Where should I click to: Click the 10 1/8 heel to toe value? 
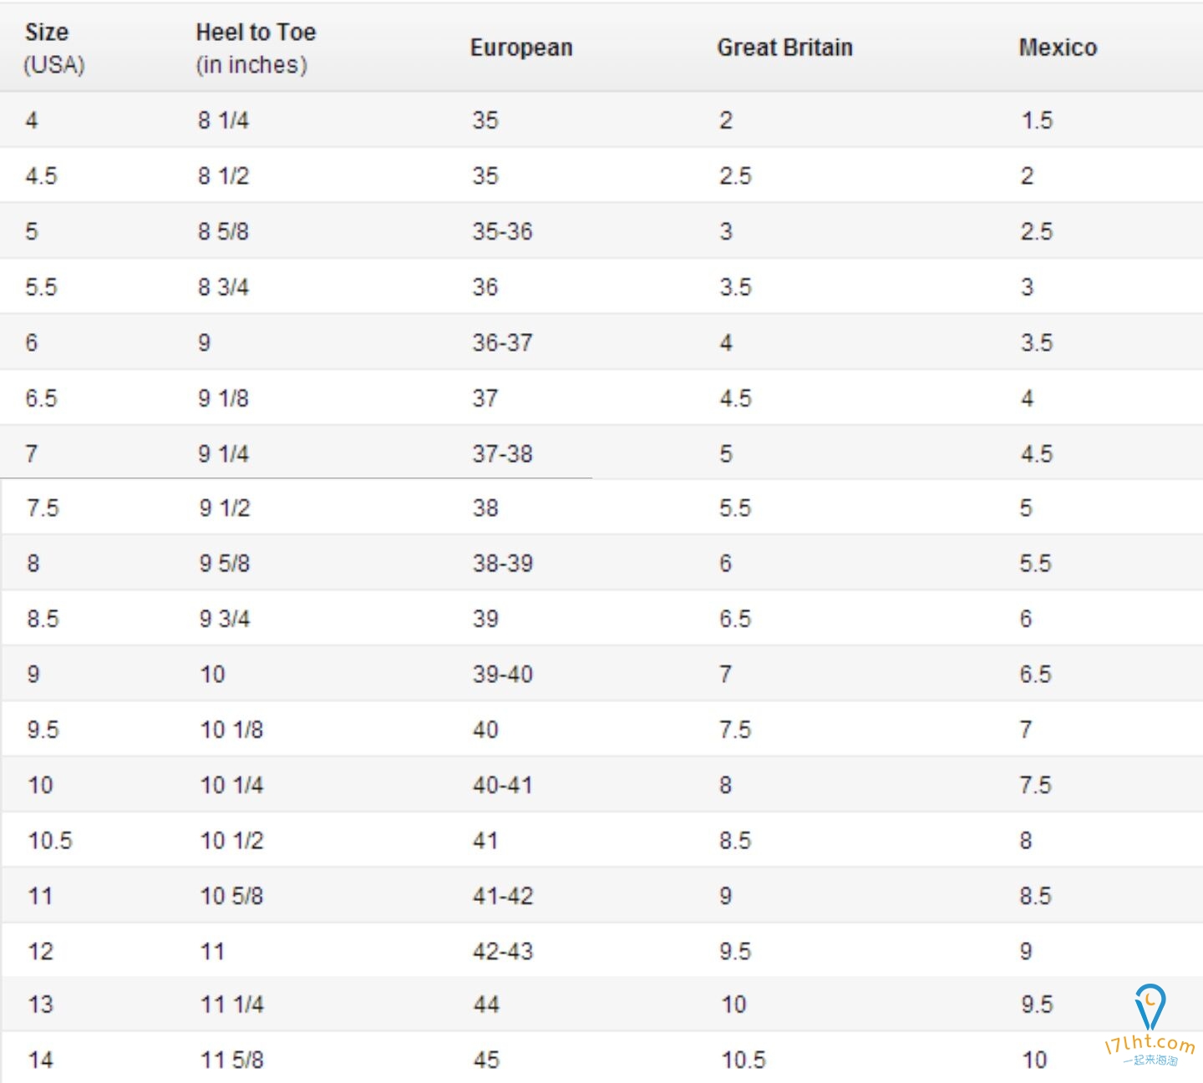[231, 730]
